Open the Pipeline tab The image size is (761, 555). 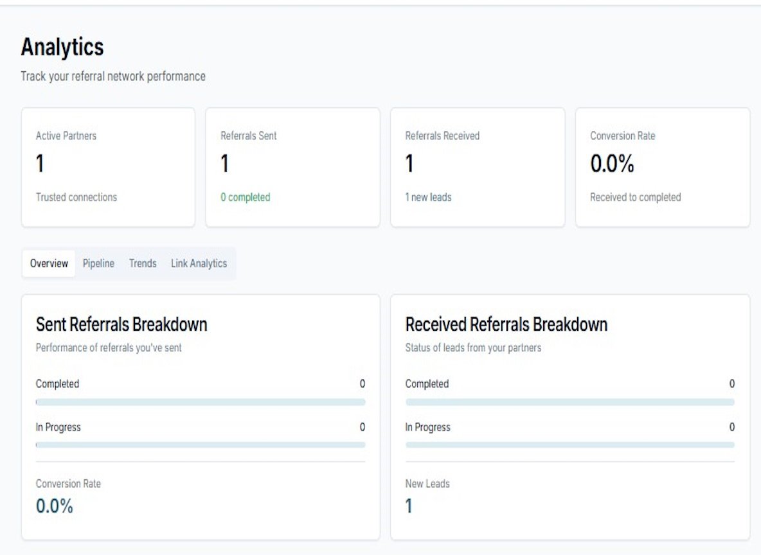[98, 263]
